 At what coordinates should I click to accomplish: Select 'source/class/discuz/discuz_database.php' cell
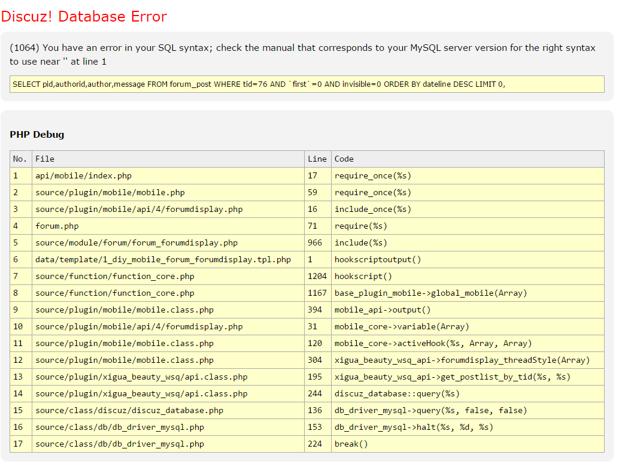point(168,410)
